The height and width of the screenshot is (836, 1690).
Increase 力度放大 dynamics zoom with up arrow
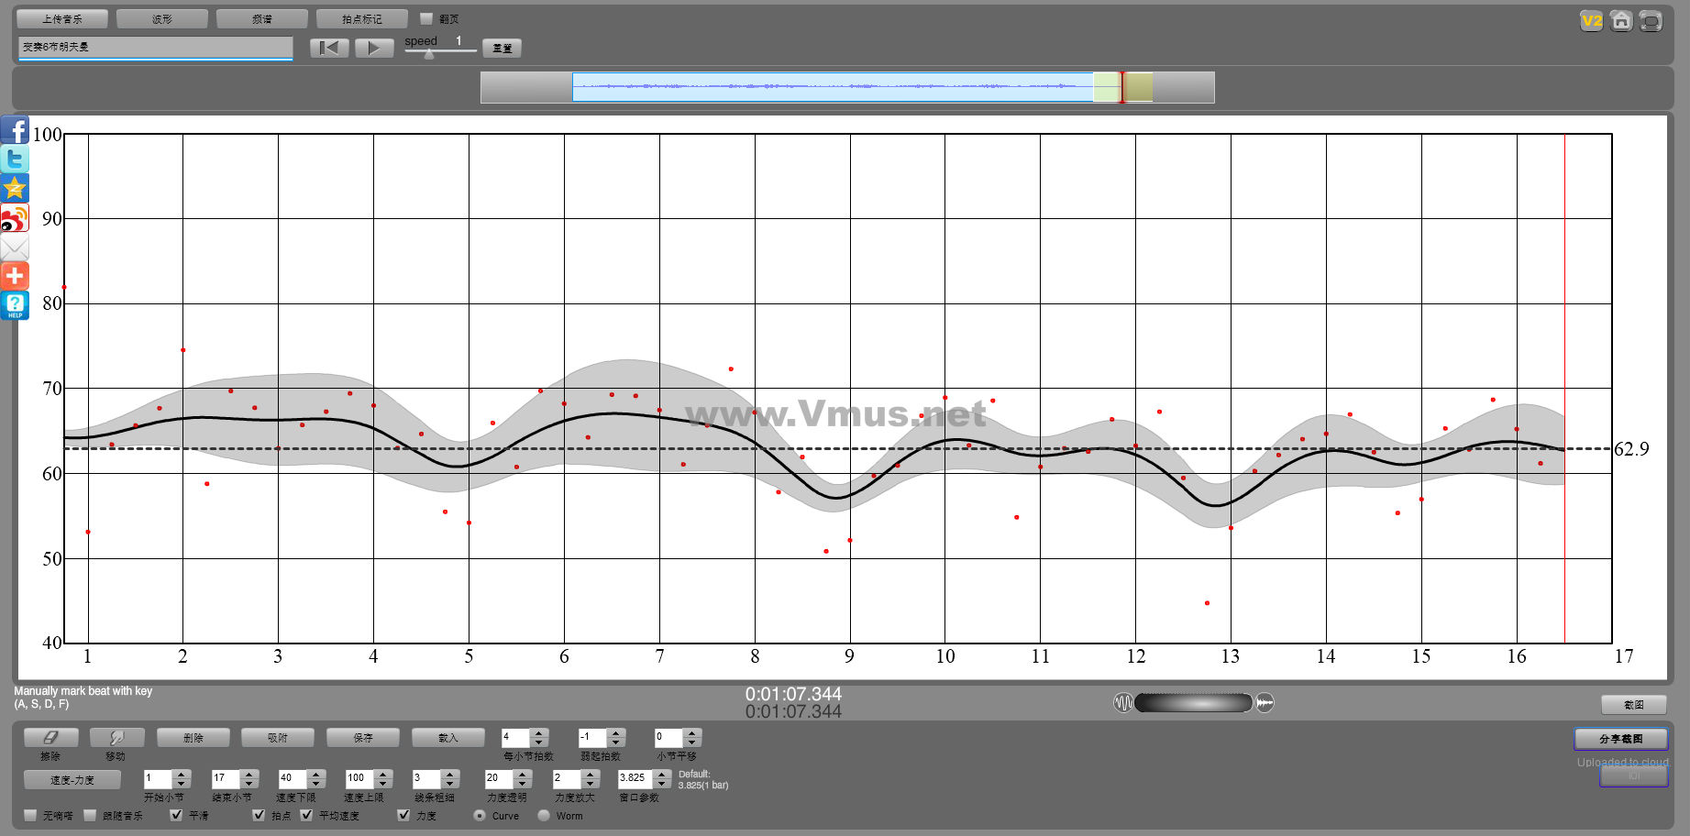591,774
